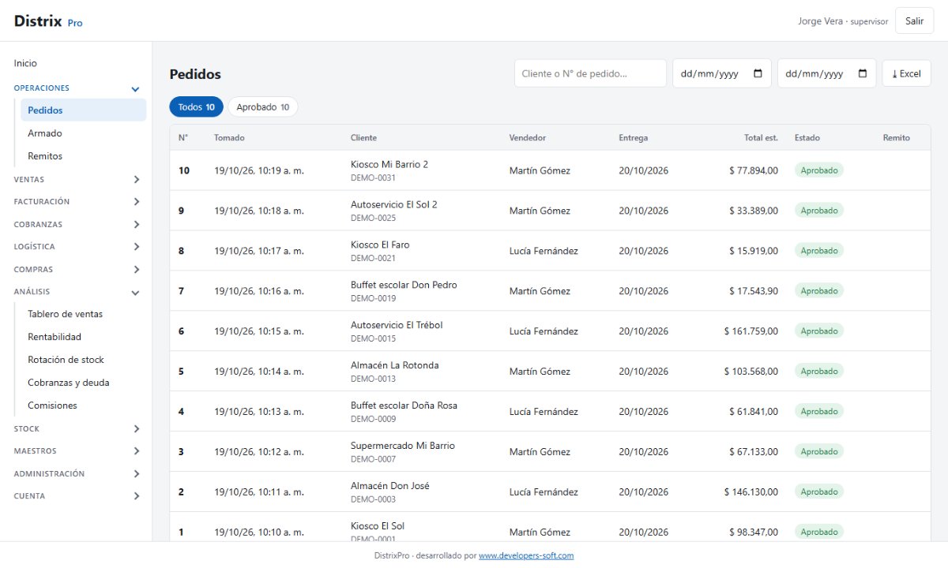Screen dimensions: 948x568
Task: Click the Estado column header
Action: pos(807,137)
